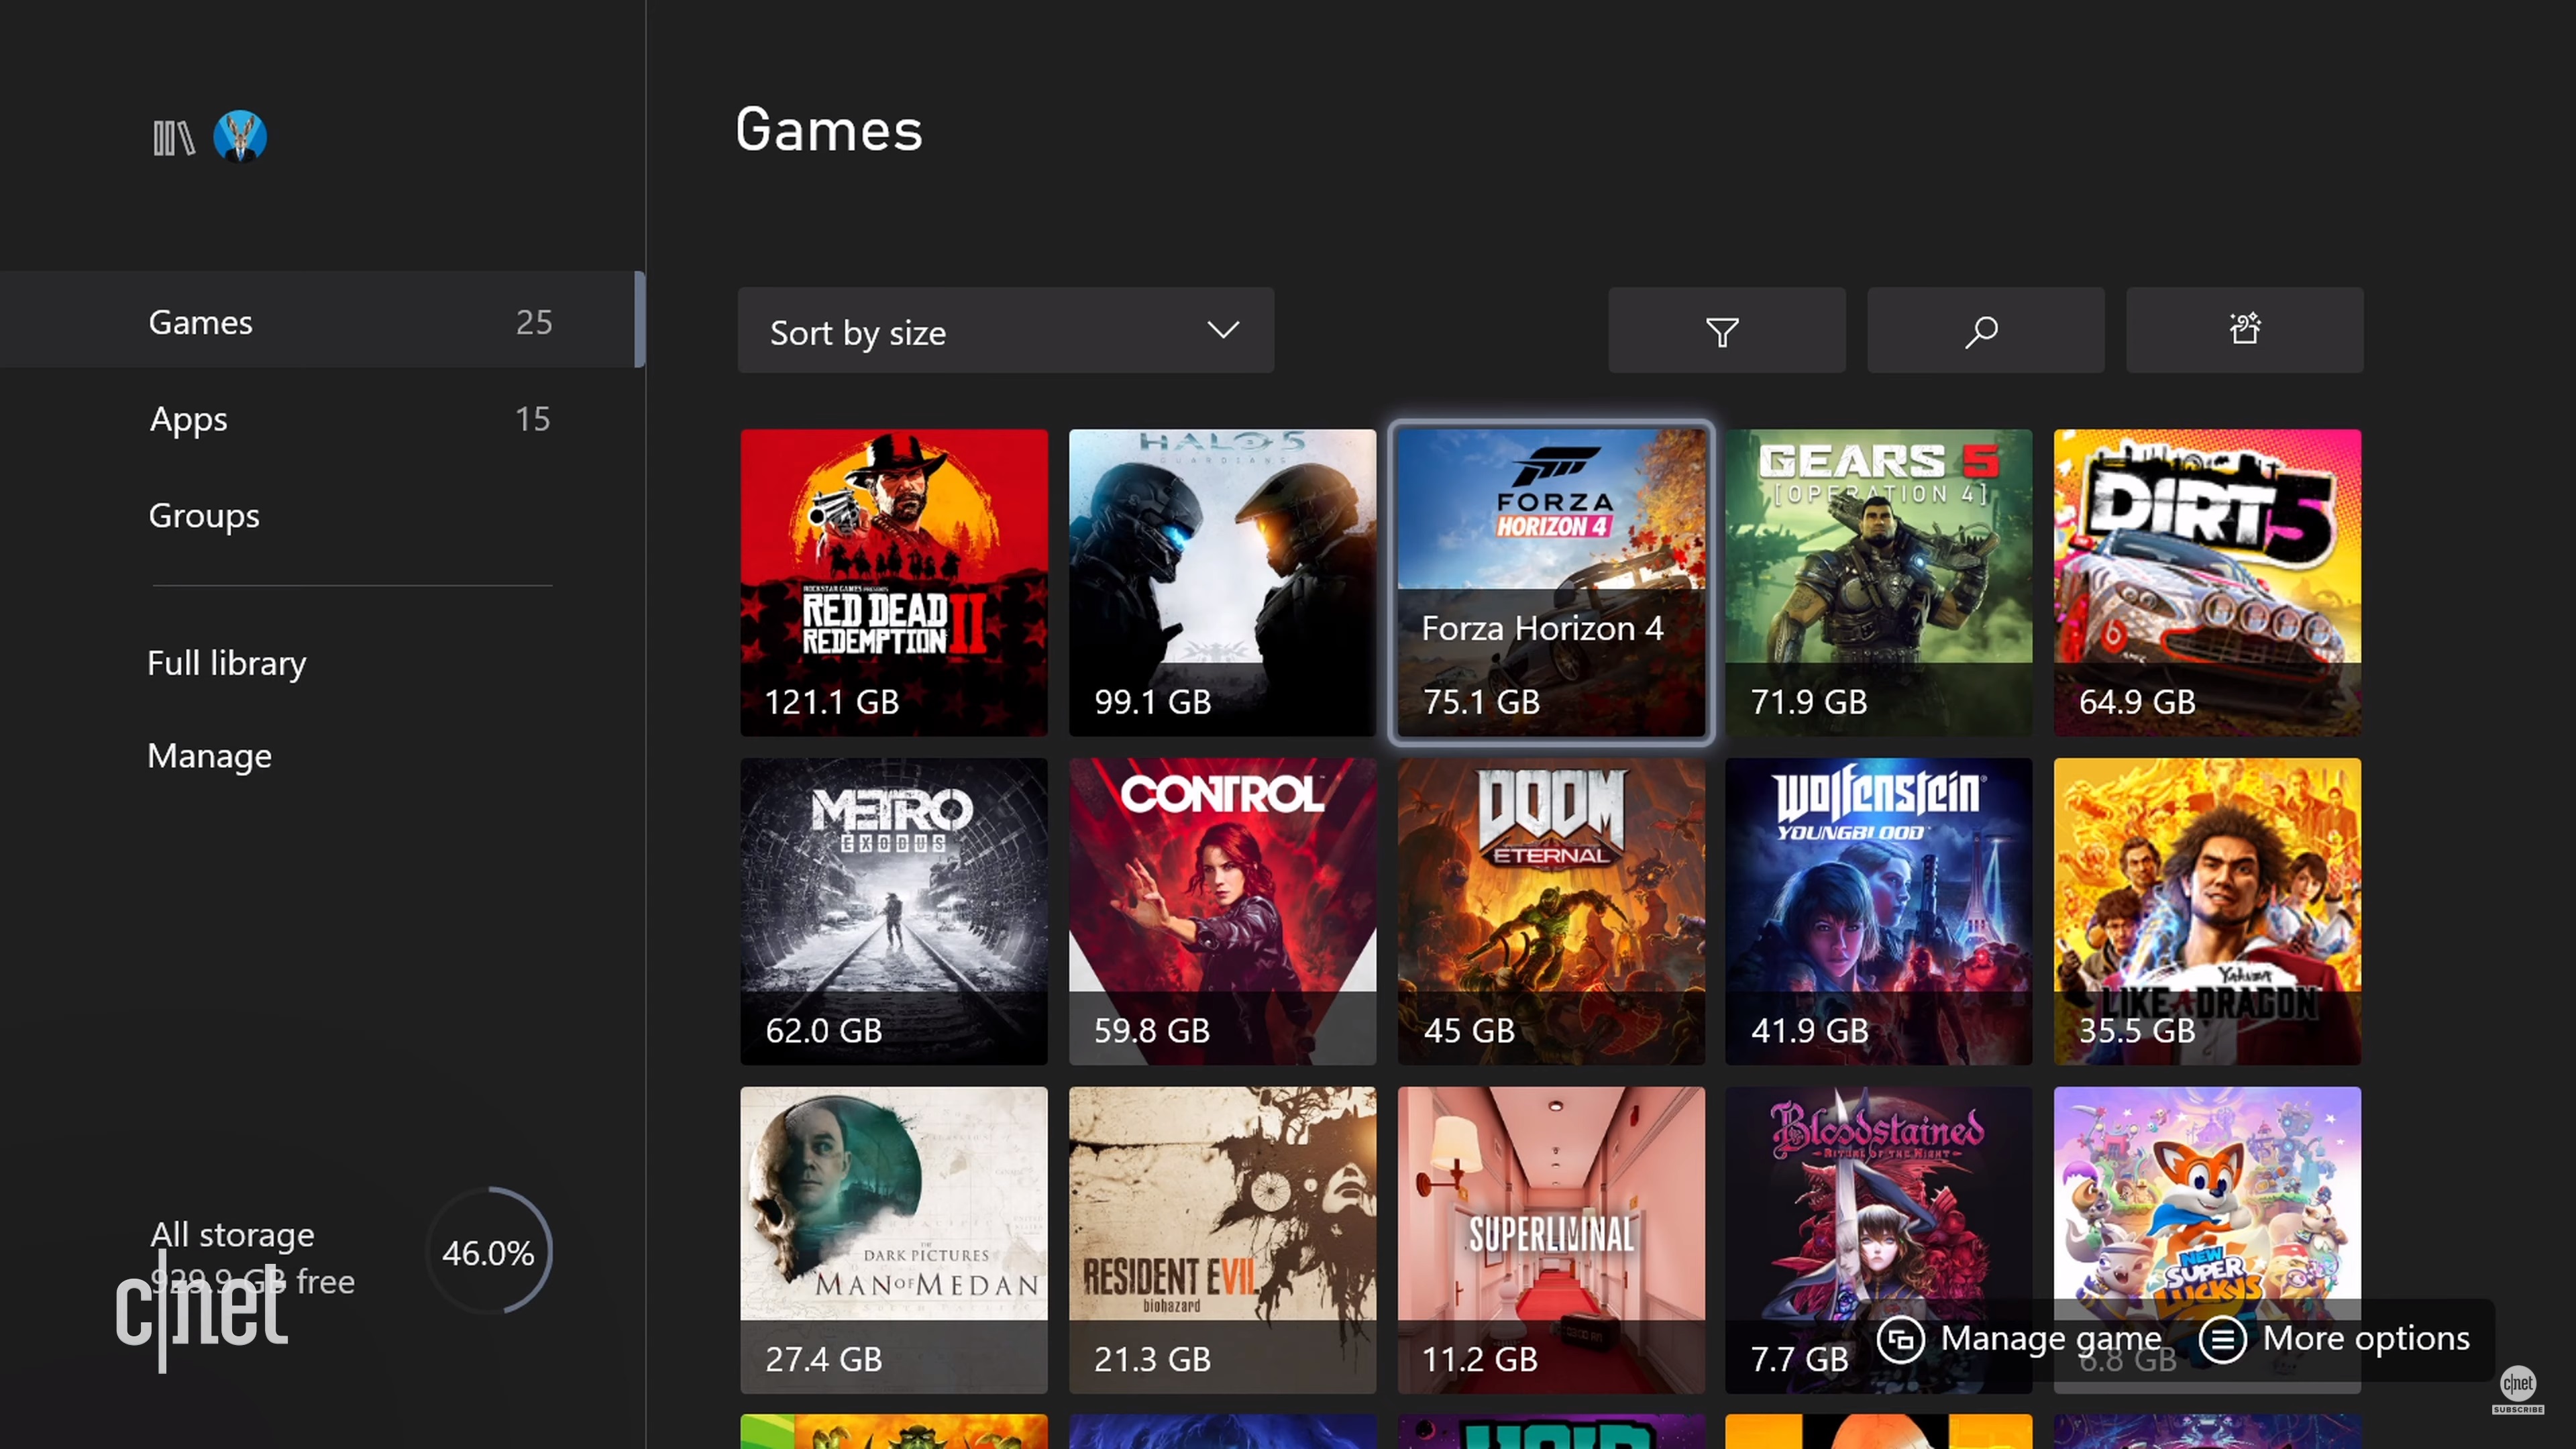Select the Gears 5 tile

tap(1879, 583)
